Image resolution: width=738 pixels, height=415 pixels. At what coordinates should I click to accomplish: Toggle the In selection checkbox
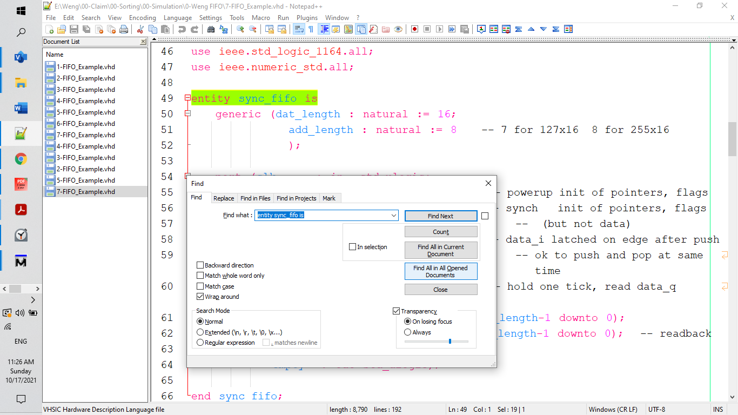(x=353, y=247)
